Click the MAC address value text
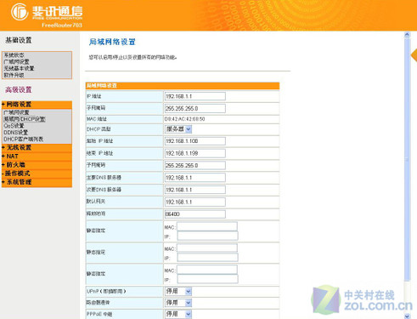 (184, 119)
